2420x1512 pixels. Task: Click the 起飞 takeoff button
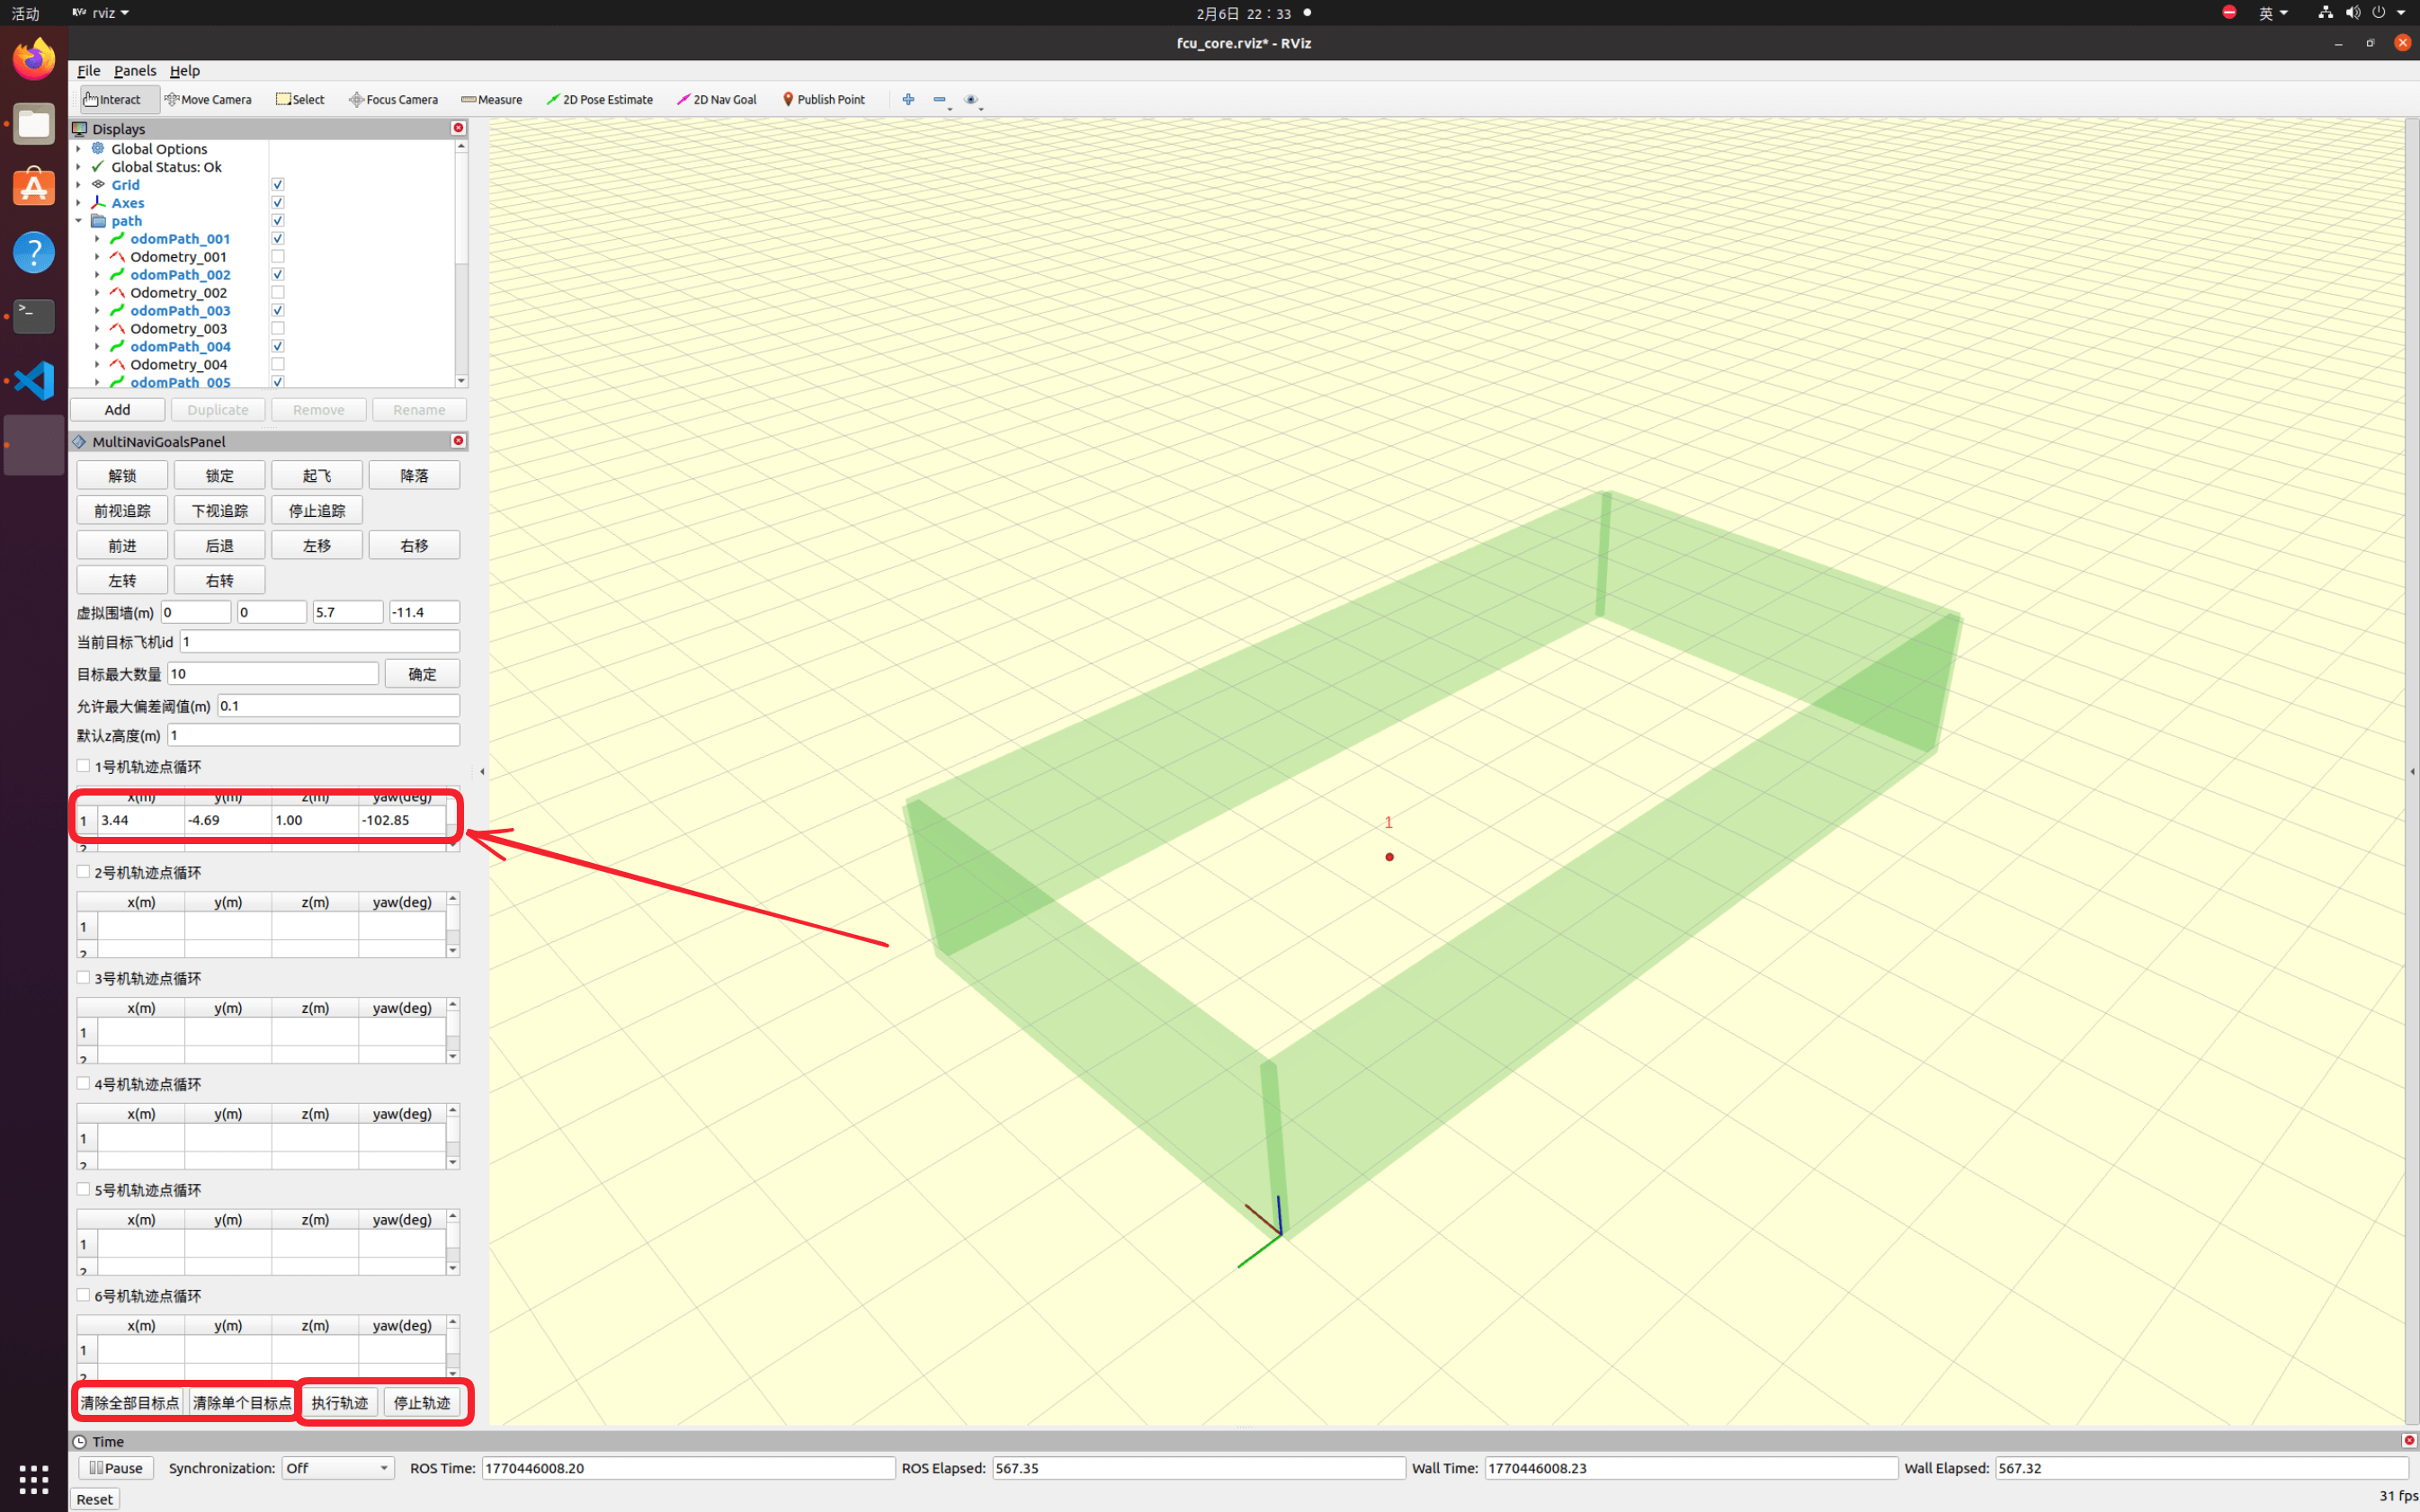(x=317, y=475)
